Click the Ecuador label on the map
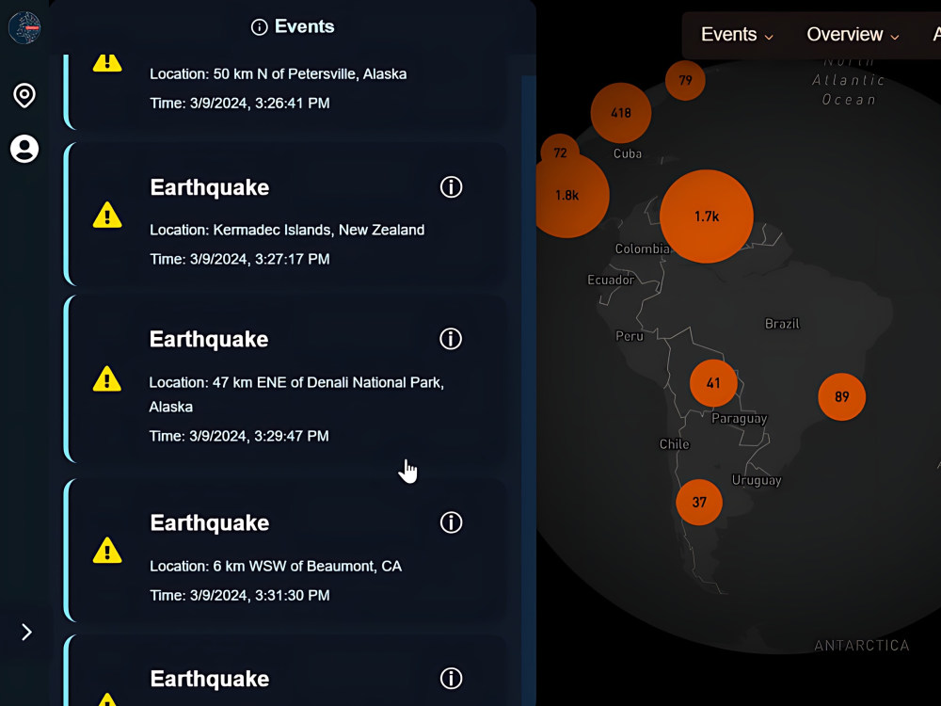The width and height of the screenshot is (941, 706). pos(611,280)
